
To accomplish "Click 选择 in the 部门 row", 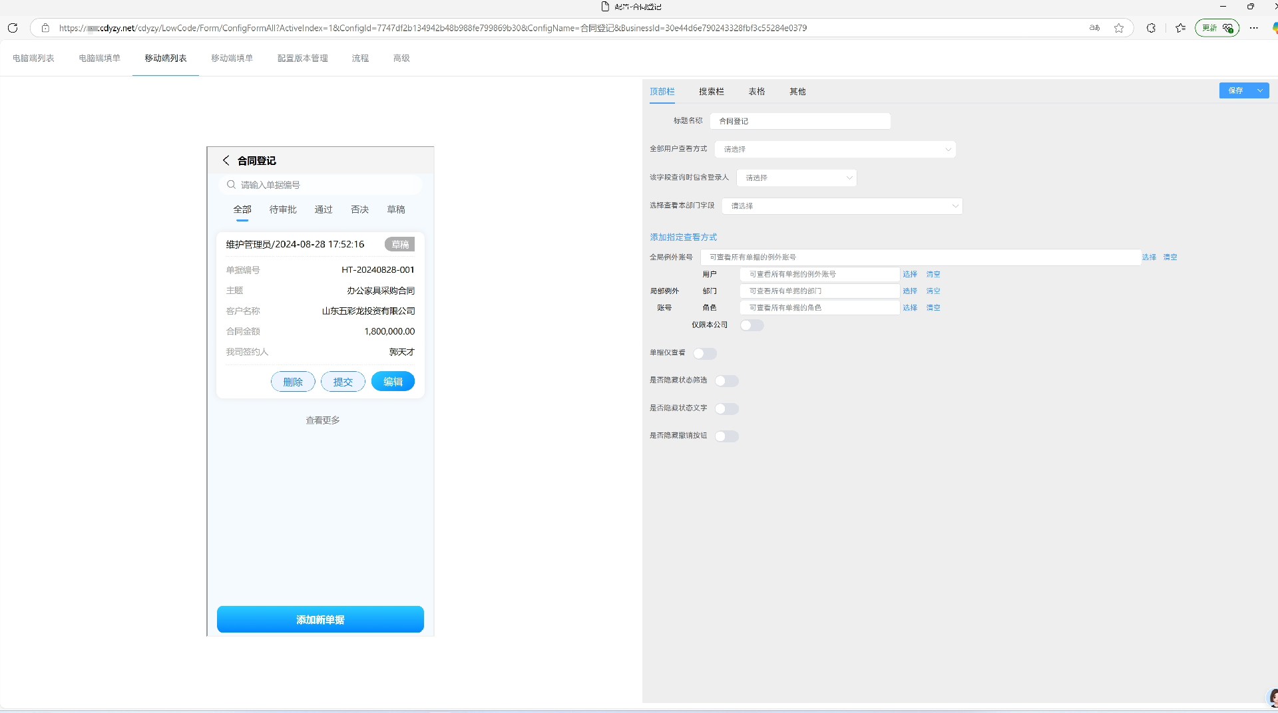I will coord(910,291).
